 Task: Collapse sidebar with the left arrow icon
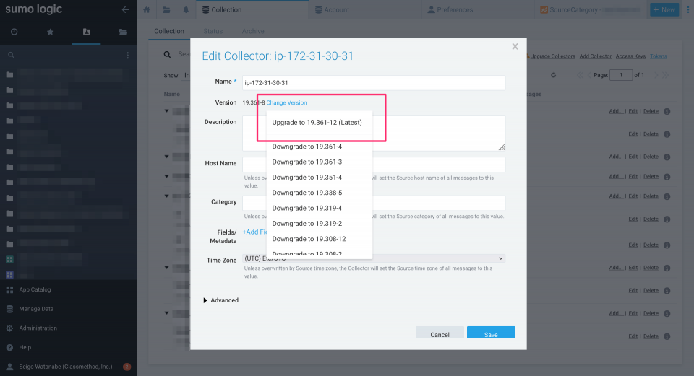click(x=125, y=10)
